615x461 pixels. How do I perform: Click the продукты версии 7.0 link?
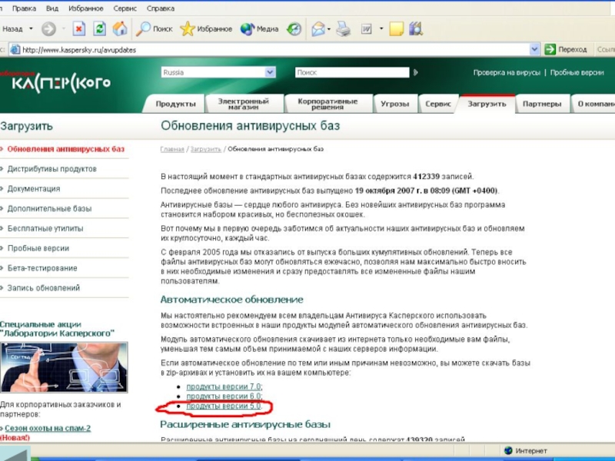tap(224, 386)
